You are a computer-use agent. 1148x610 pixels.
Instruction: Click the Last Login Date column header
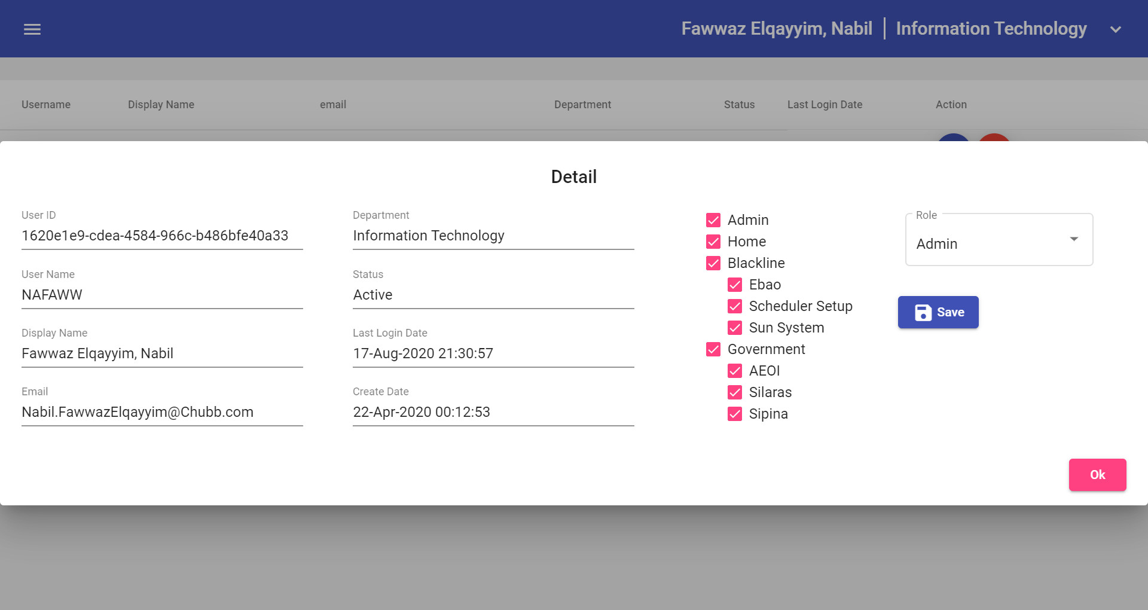tap(825, 104)
